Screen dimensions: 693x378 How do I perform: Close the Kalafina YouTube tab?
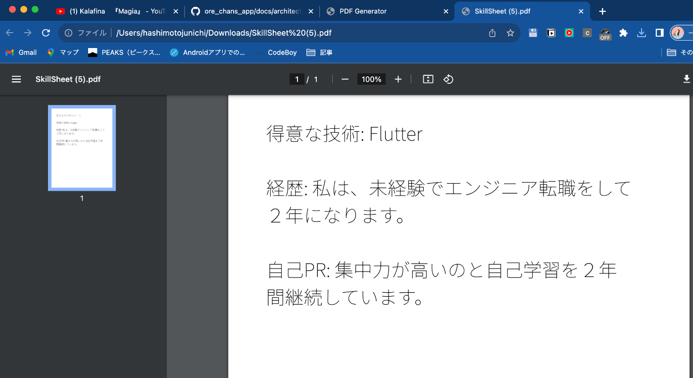176,11
